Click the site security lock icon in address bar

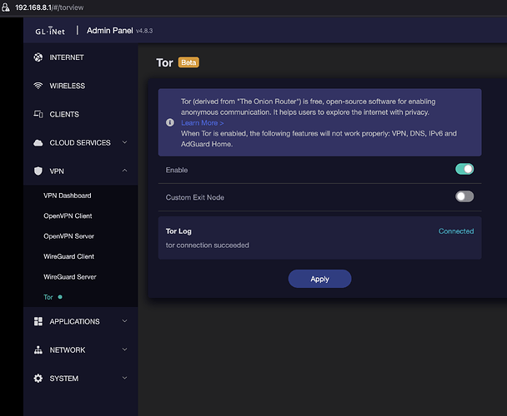click(6, 7)
